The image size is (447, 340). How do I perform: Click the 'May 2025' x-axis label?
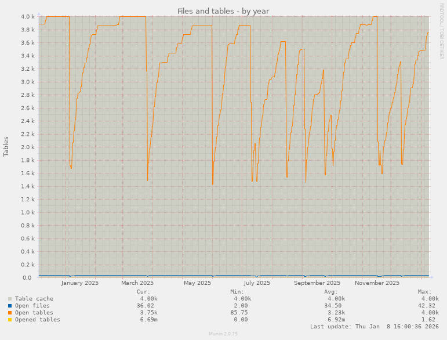tap(197, 283)
